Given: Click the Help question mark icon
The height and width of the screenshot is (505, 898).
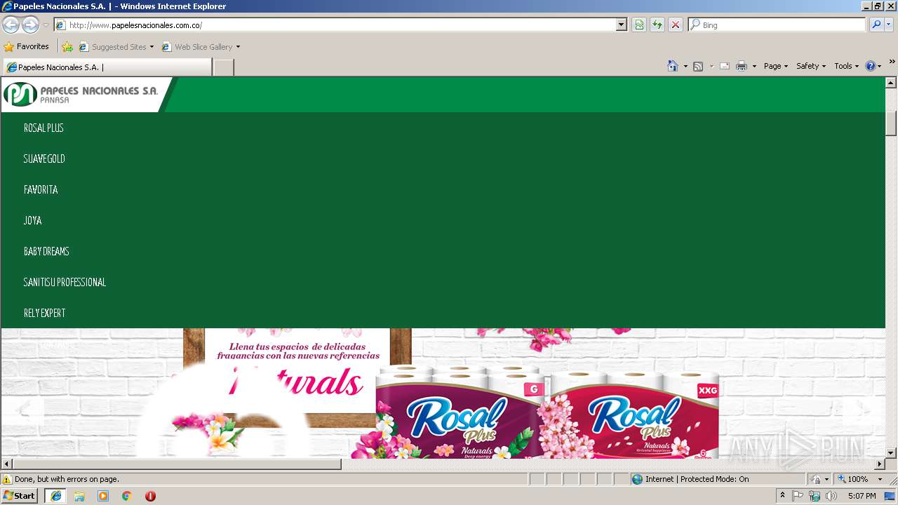Looking at the screenshot, I should coord(871,66).
